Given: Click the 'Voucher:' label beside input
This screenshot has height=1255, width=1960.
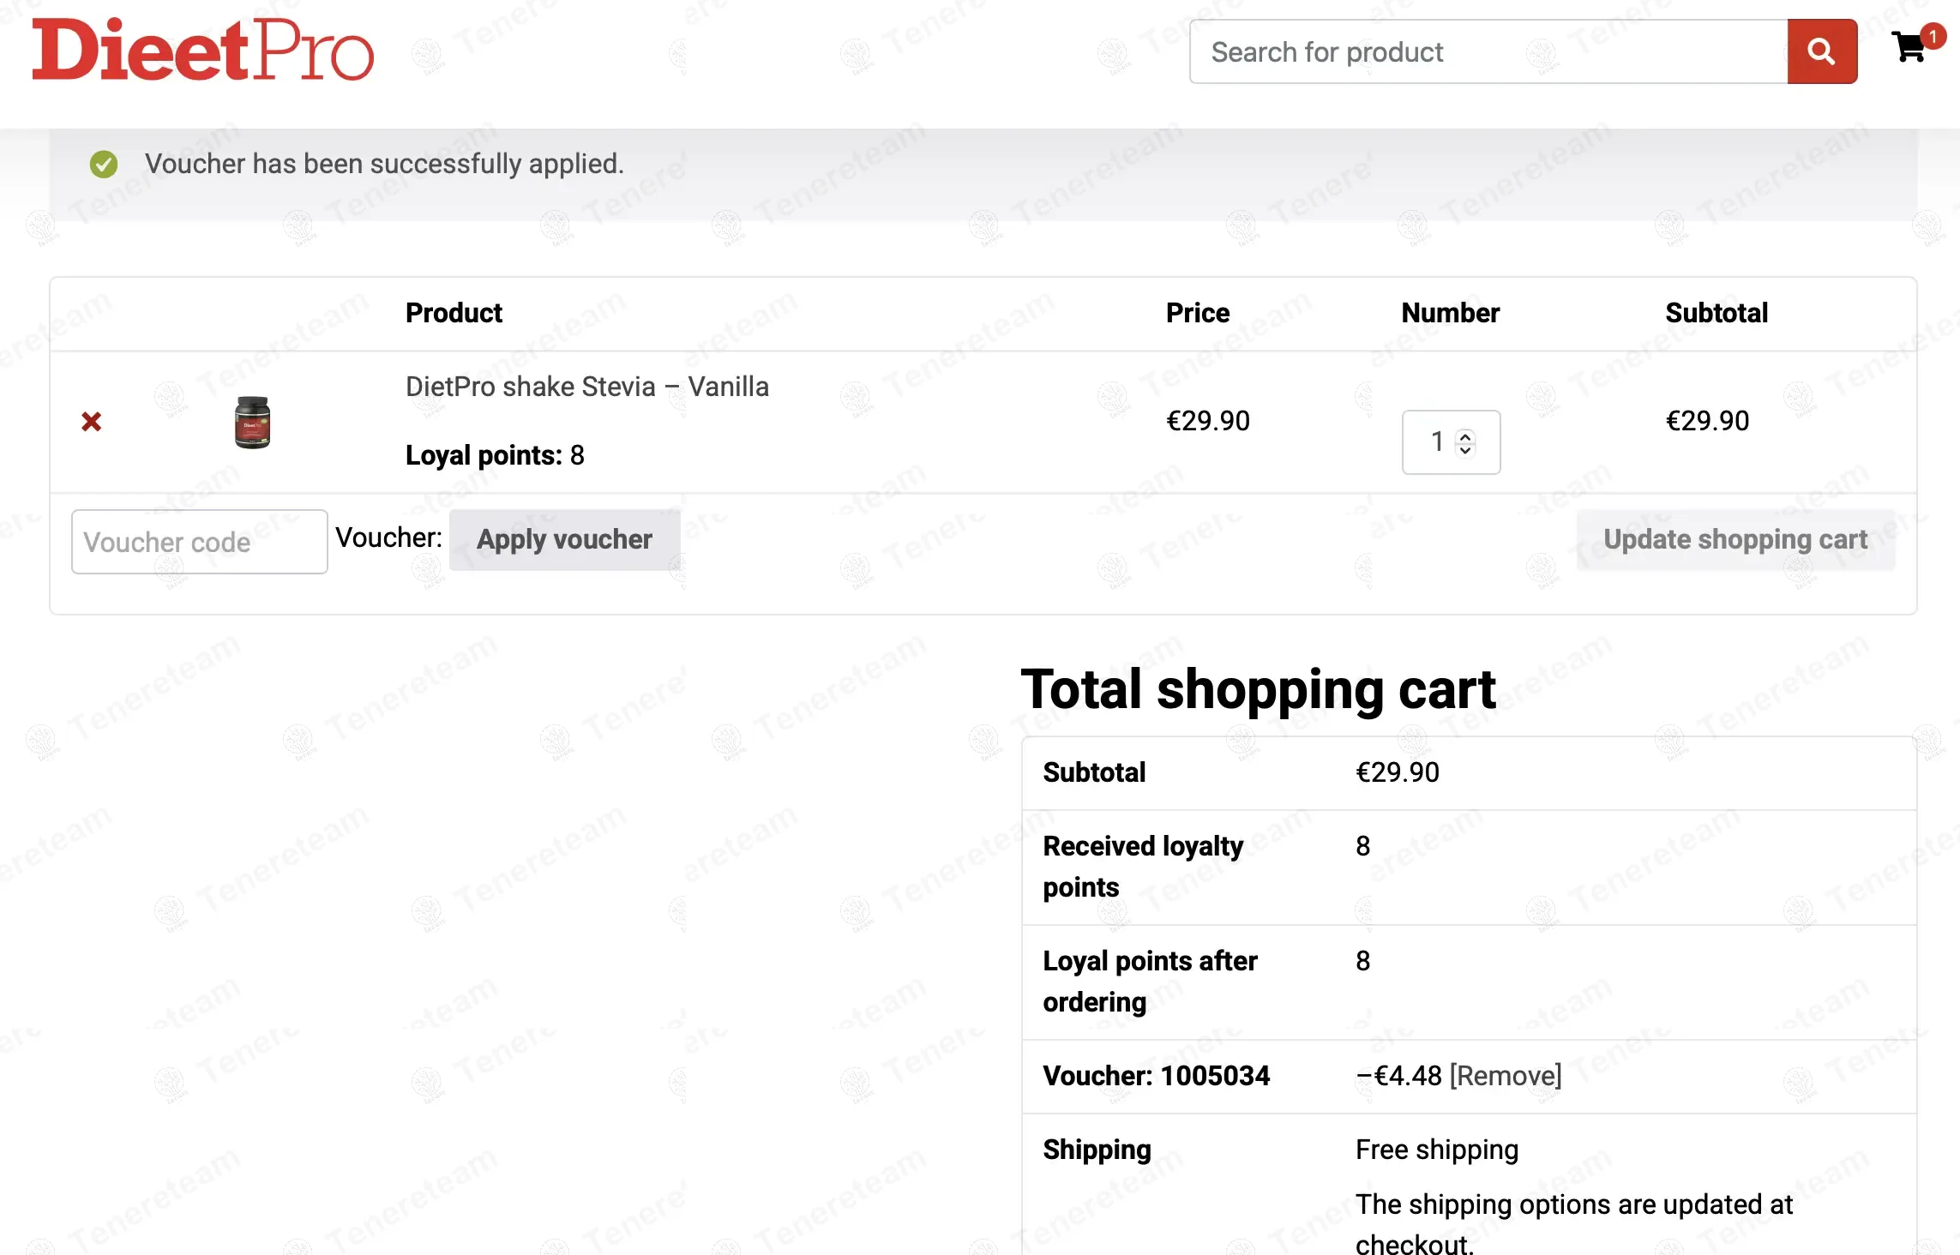Looking at the screenshot, I should [x=388, y=537].
